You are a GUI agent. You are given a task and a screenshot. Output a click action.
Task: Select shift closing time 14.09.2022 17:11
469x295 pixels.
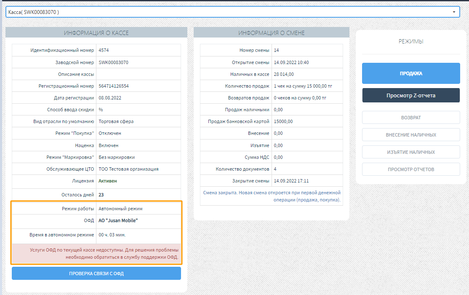[x=291, y=181]
